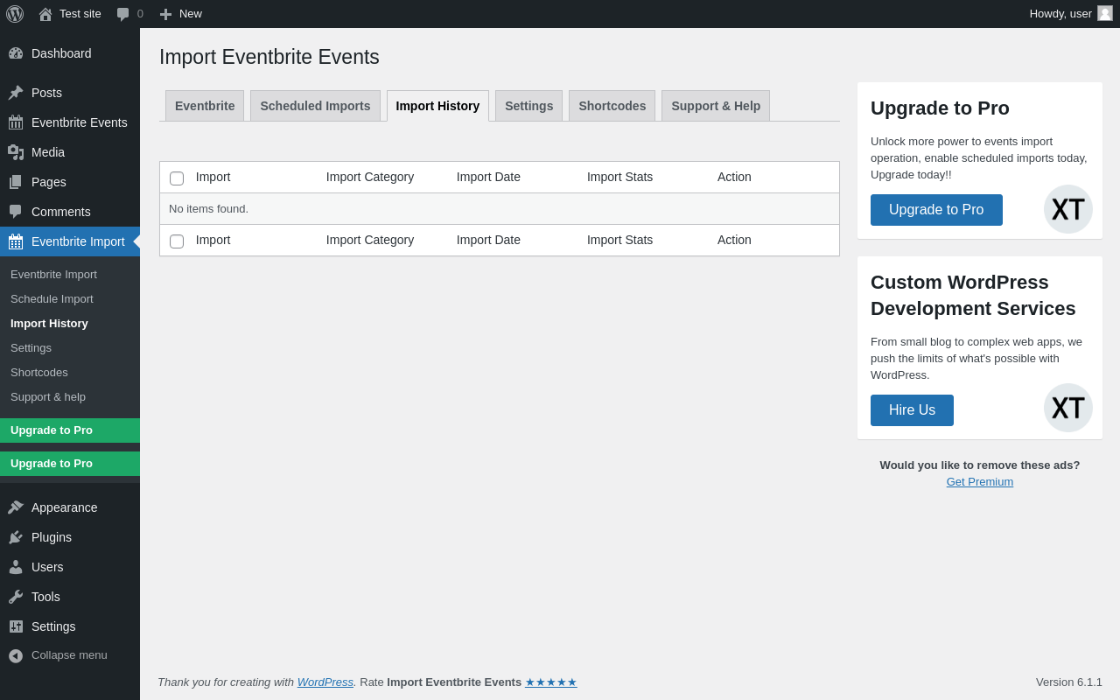Open the Howdy, user account menu
This screenshot has width=1120, height=700.
(1071, 14)
